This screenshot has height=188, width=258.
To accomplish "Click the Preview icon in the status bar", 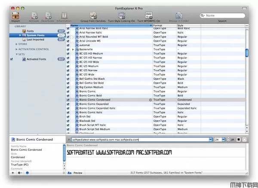I will (70, 173).
